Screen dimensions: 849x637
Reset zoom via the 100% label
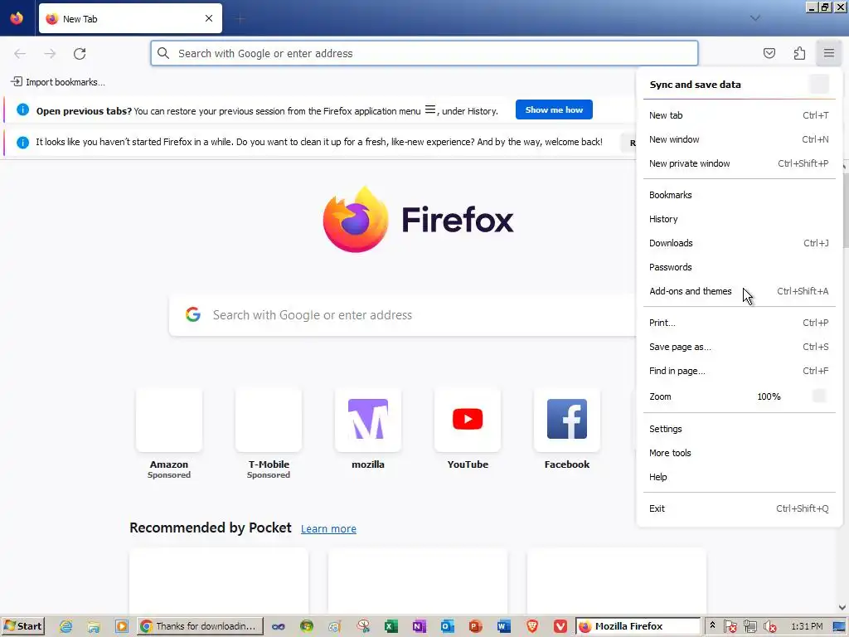point(769,396)
